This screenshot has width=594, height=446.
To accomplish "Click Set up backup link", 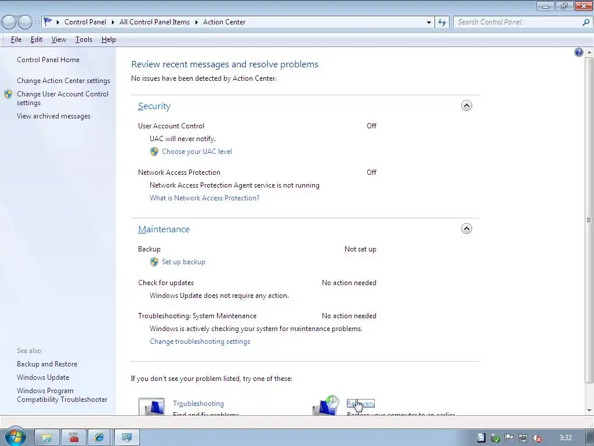I will [x=183, y=262].
